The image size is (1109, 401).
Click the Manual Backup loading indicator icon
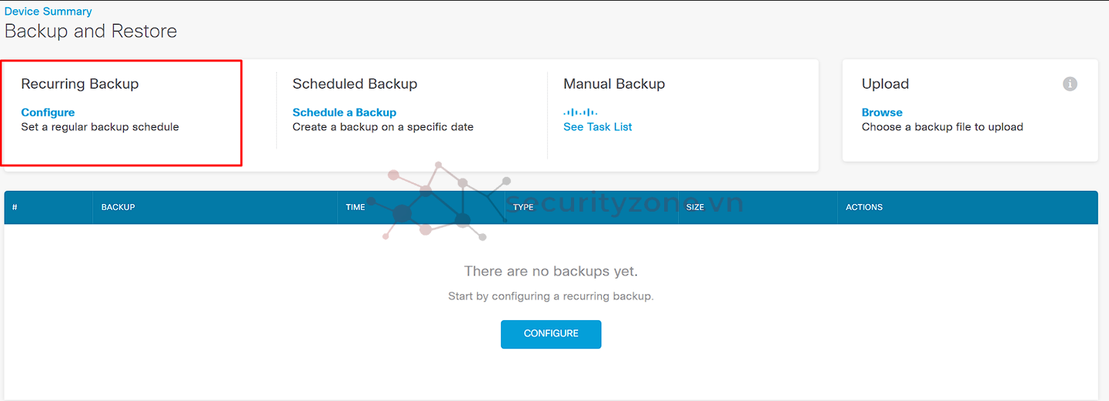[580, 112]
